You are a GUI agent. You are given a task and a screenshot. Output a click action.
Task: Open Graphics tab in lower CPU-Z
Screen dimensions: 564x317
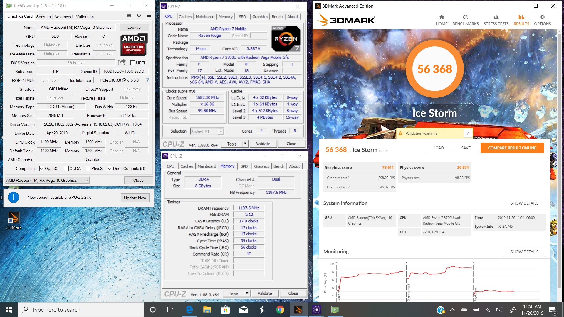262,166
